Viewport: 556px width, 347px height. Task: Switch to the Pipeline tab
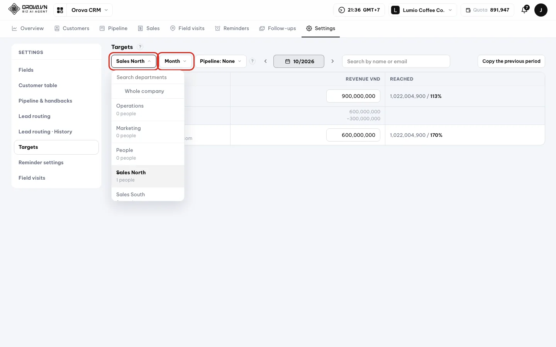point(114,29)
